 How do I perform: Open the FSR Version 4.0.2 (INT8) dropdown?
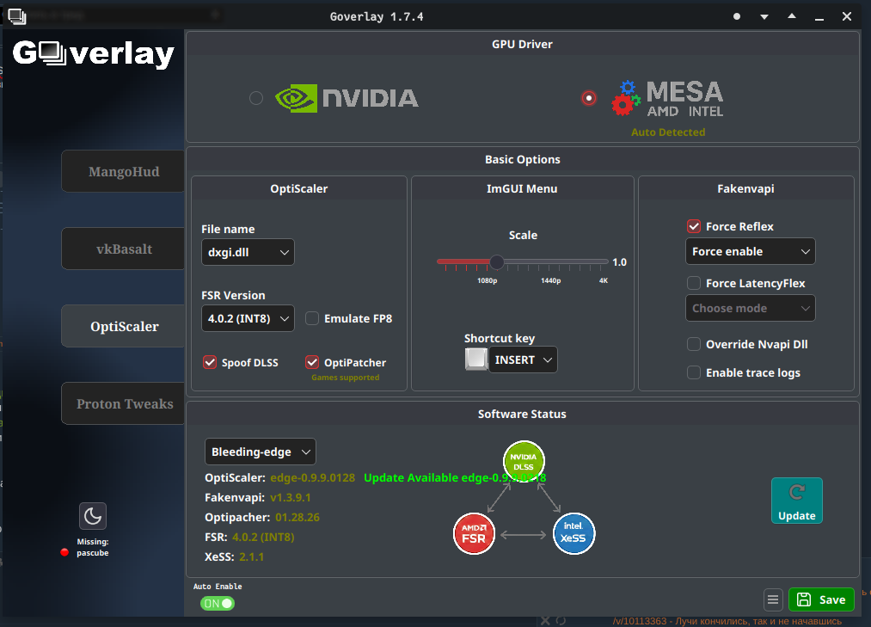coord(248,318)
